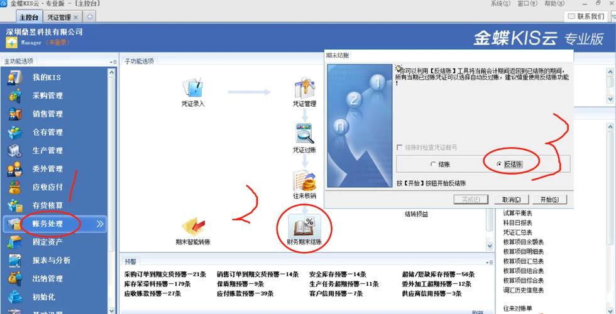Open 生产管理 module icon
Image resolution: width=616 pixels, height=314 pixels.
point(15,150)
